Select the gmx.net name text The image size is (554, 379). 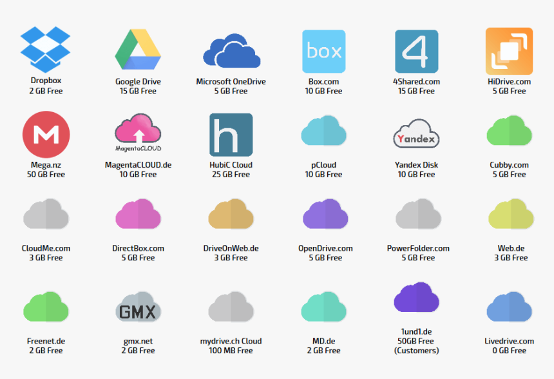tap(138, 342)
